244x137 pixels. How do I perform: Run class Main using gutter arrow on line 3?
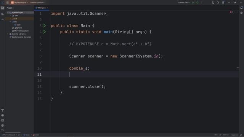pyautogui.click(x=45, y=25)
